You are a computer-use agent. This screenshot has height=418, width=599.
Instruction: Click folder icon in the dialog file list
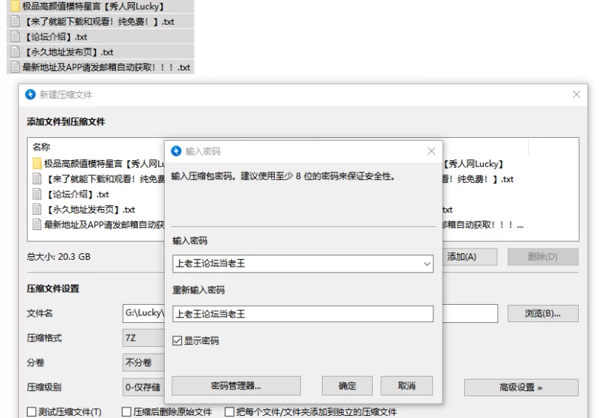coord(37,163)
